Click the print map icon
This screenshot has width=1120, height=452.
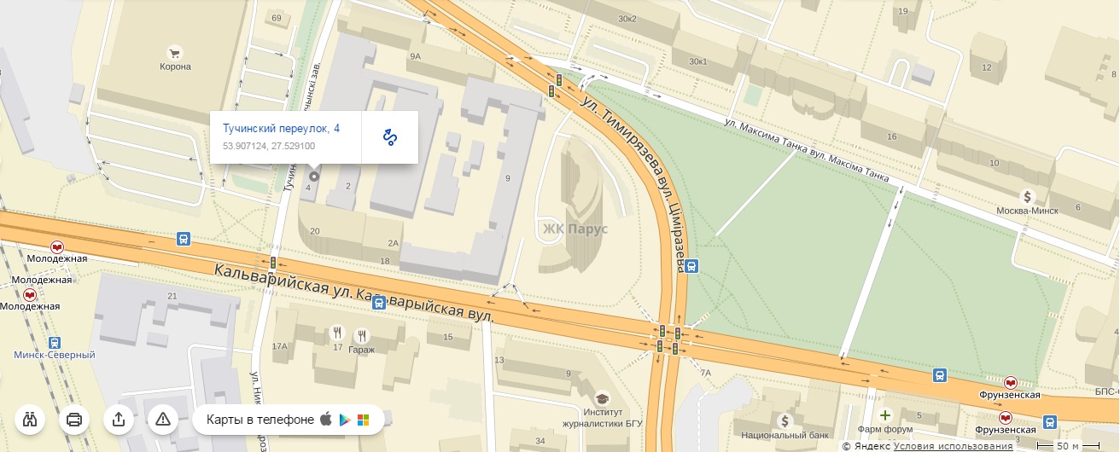pyautogui.click(x=74, y=419)
